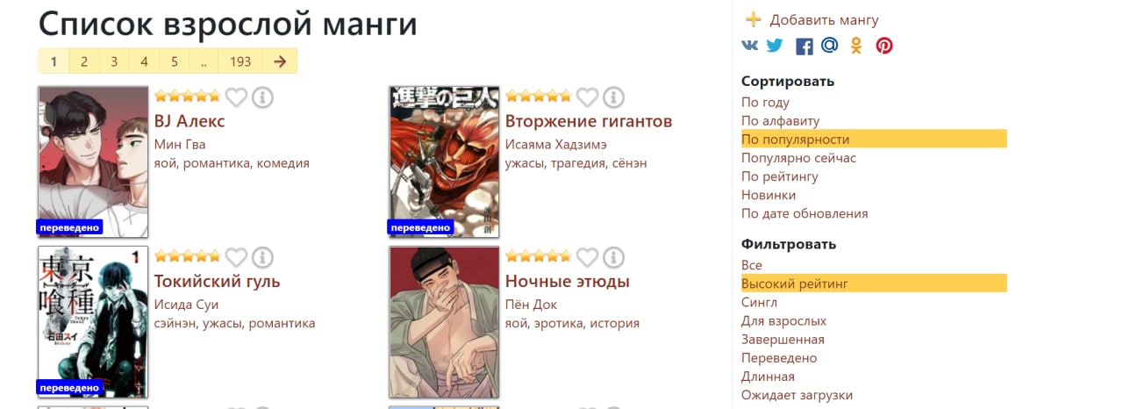Expand hidden pages with '..' button
Screen dimensions: 1123x409
click(204, 61)
